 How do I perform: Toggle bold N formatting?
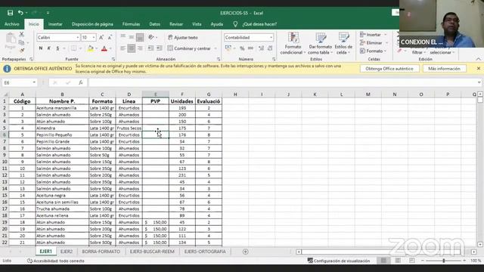40,48
